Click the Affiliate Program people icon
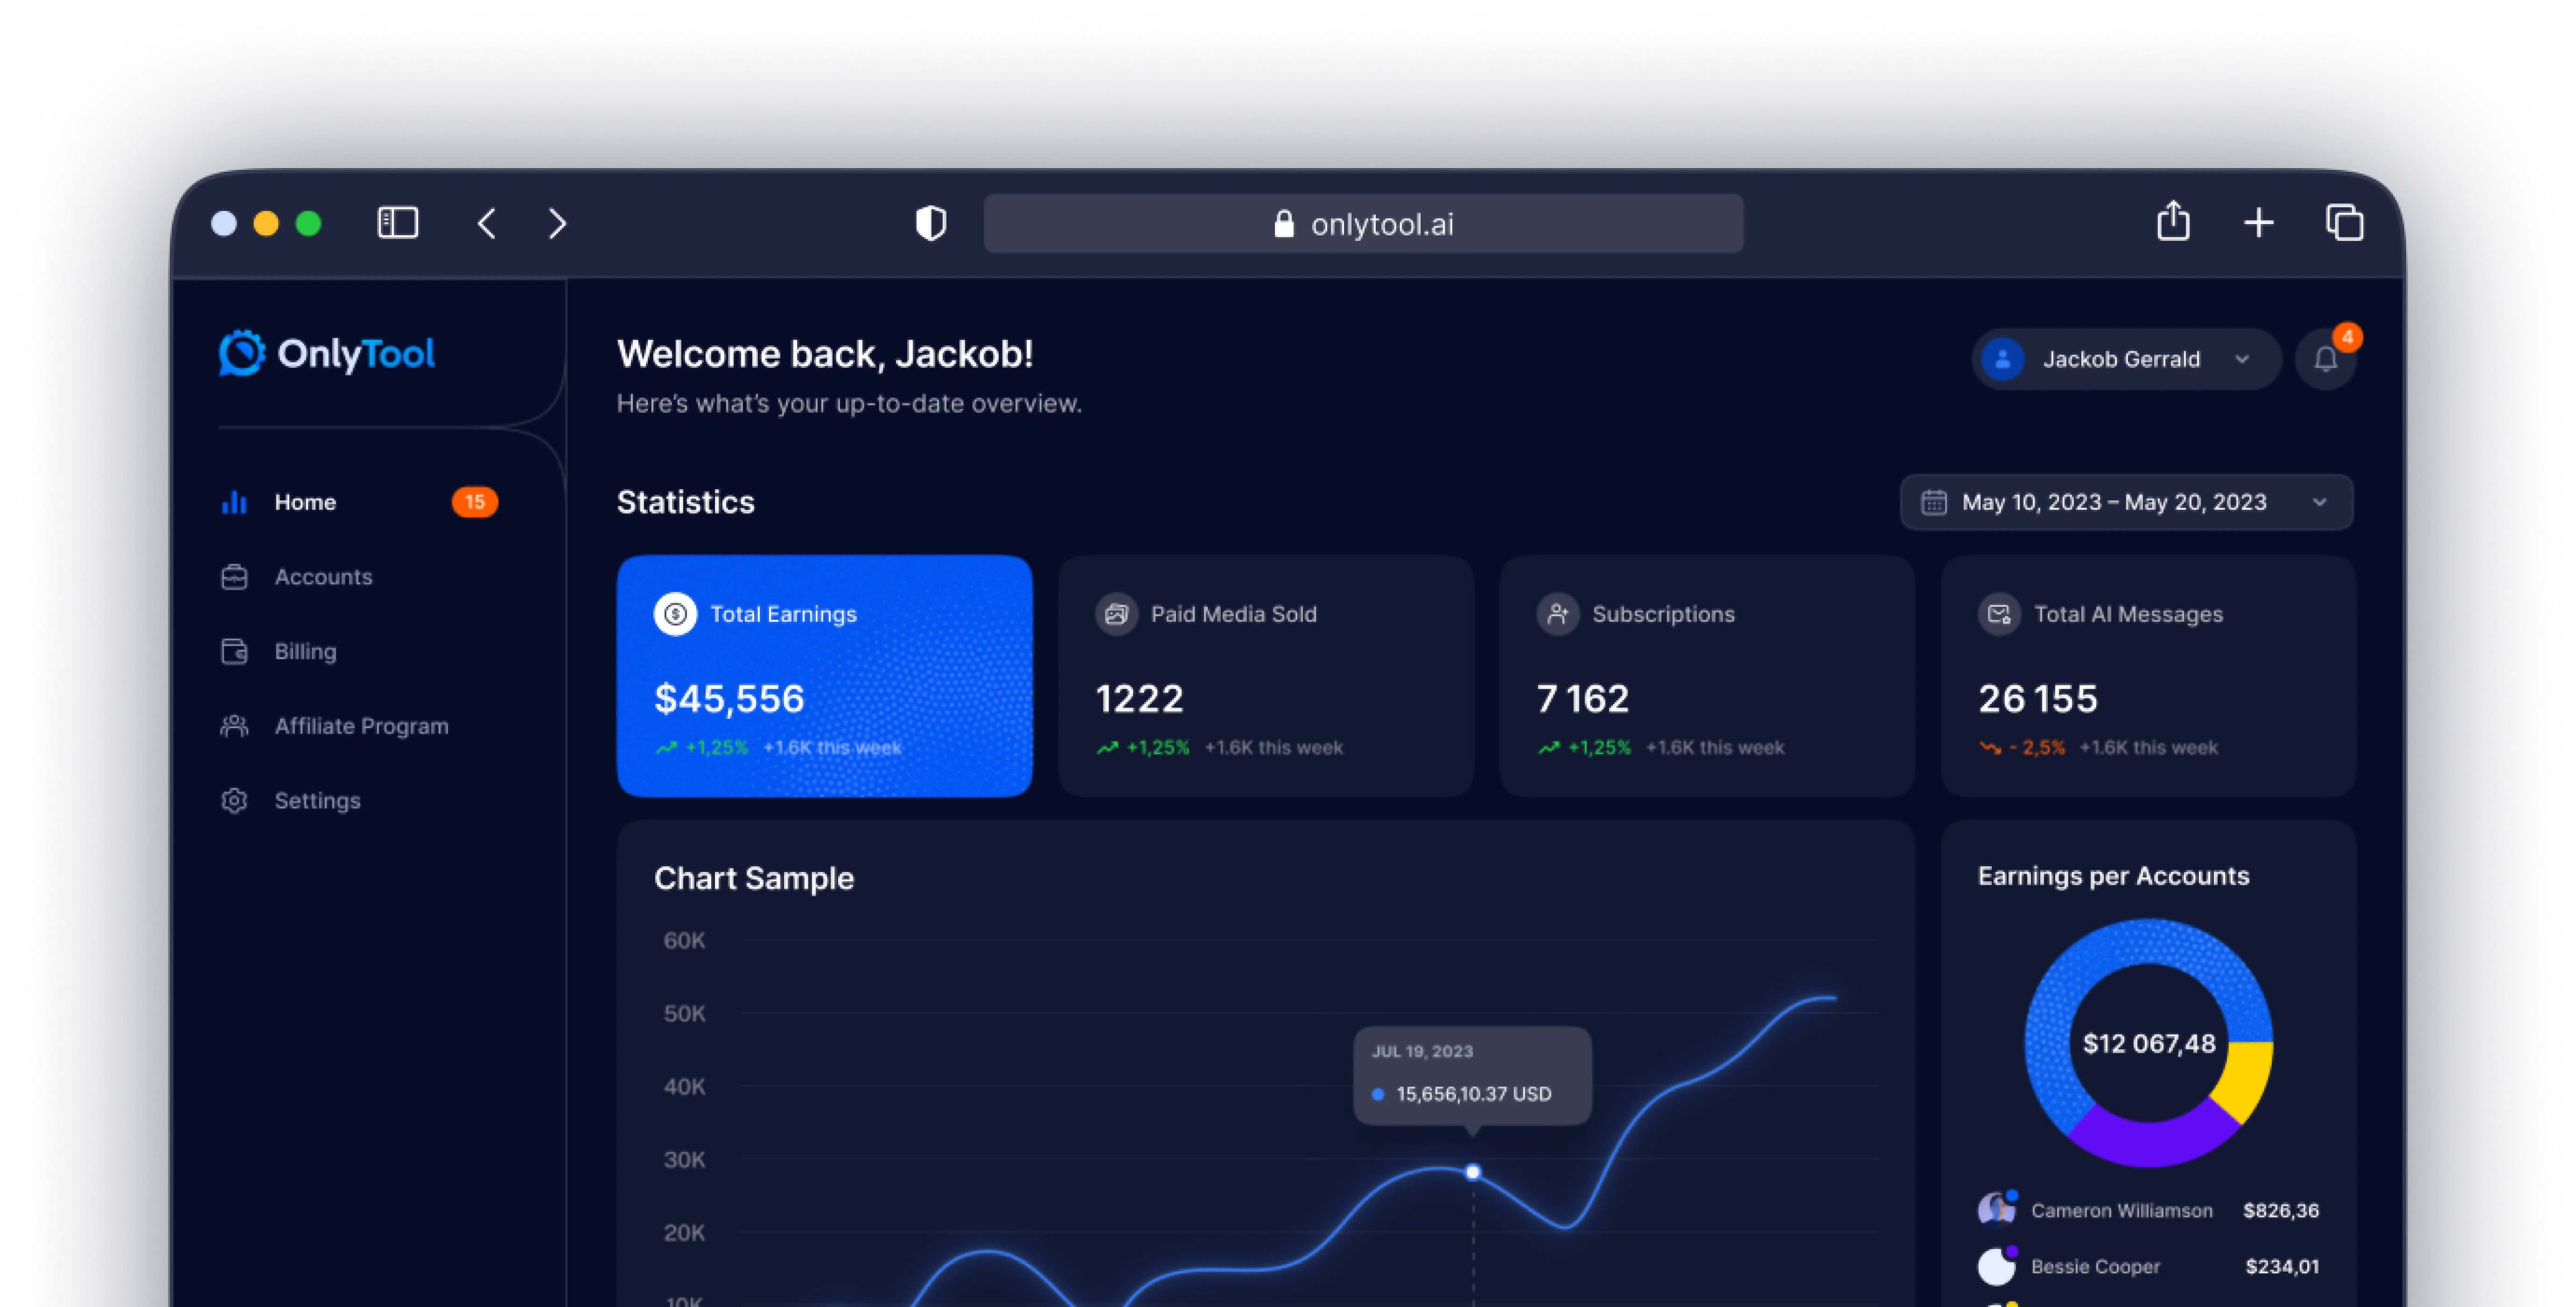Image resolution: width=2576 pixels, height=1307 pixels. pos(234,726)
